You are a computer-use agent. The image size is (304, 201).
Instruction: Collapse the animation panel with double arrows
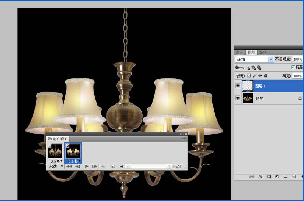[181, 134]
